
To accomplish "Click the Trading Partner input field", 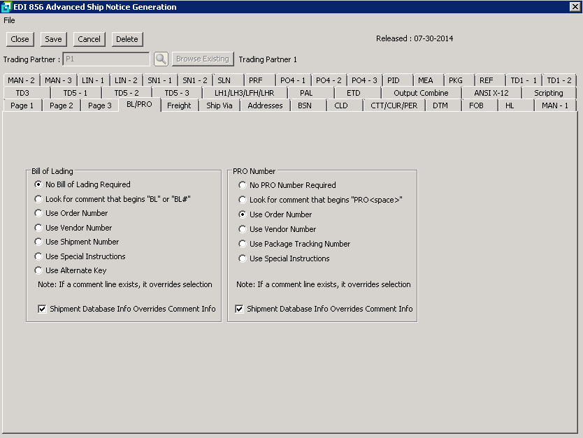I will (x=106, y=59).
